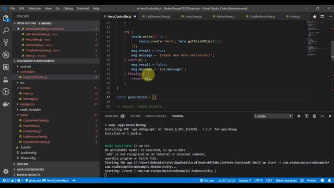Screen dimensions: 334x188
Task: Open Message.js in models folder
Action: pos(31,99)
